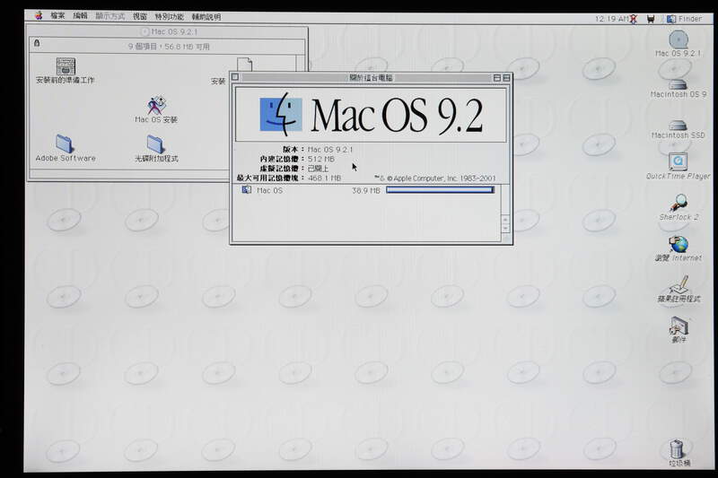Open the 特別功能 menu
The width and height of the screenshot is (718, 478).
click(169, 16)
